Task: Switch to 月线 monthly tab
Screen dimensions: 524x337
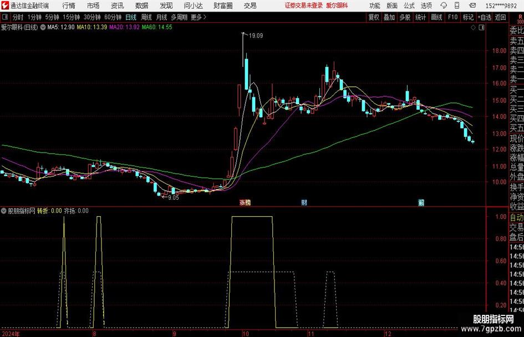Action: coord(162,17)
